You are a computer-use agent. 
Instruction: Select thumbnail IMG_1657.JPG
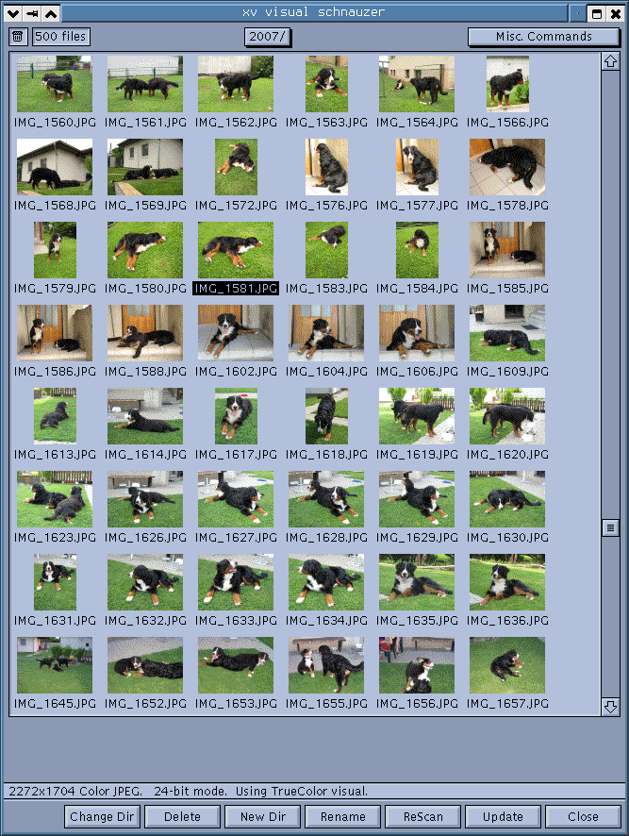[507, 665]
